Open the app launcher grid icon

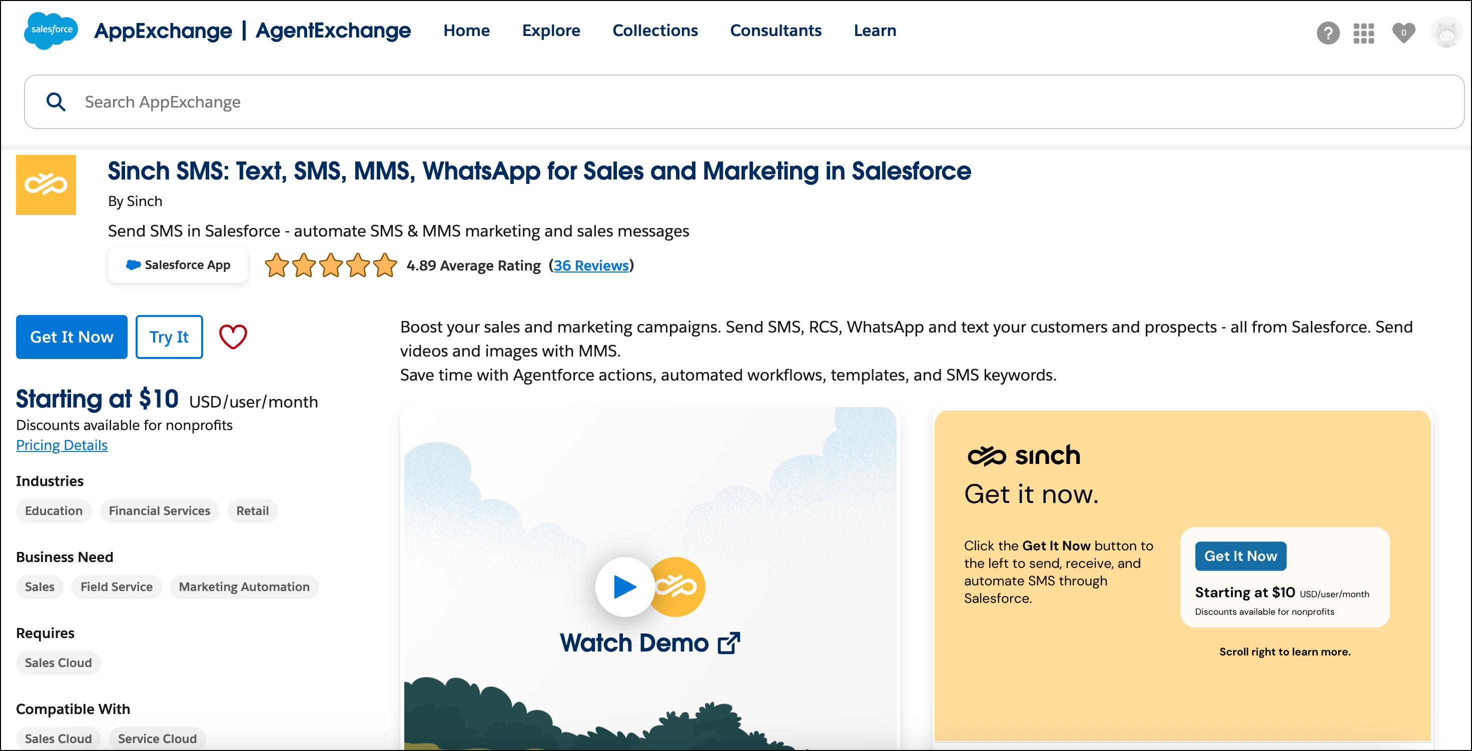pyautogui.click(x=1363, y=32)
